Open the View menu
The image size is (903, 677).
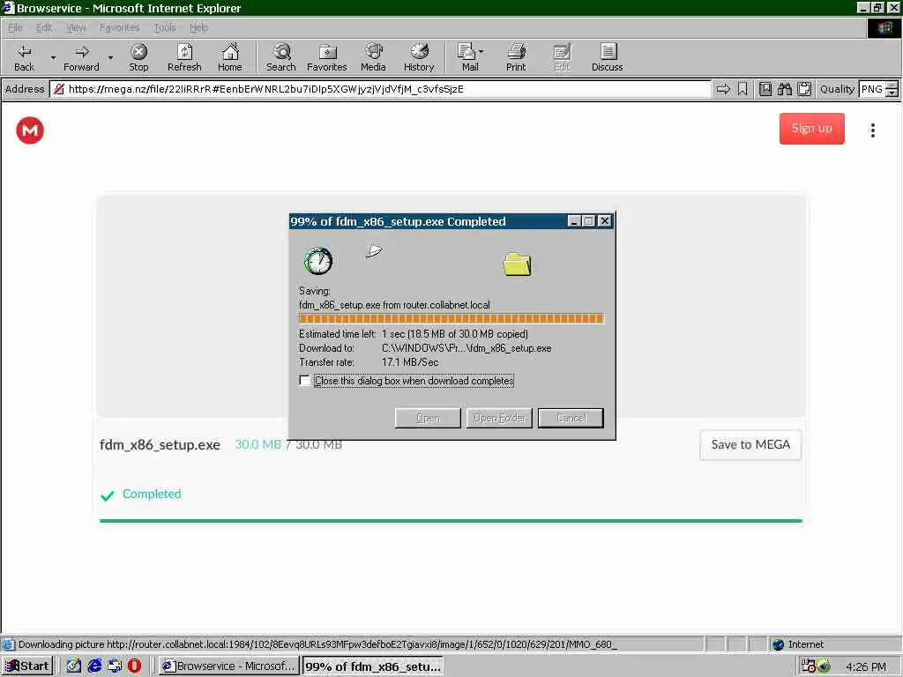click(x=76, y=27)
